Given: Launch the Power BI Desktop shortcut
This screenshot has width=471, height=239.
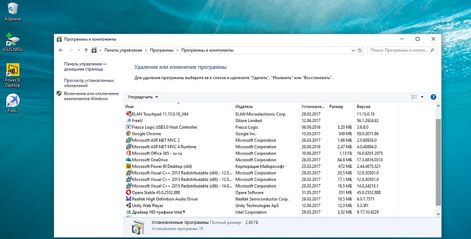Looking at the screenshot, I should (x=12, y=75).
